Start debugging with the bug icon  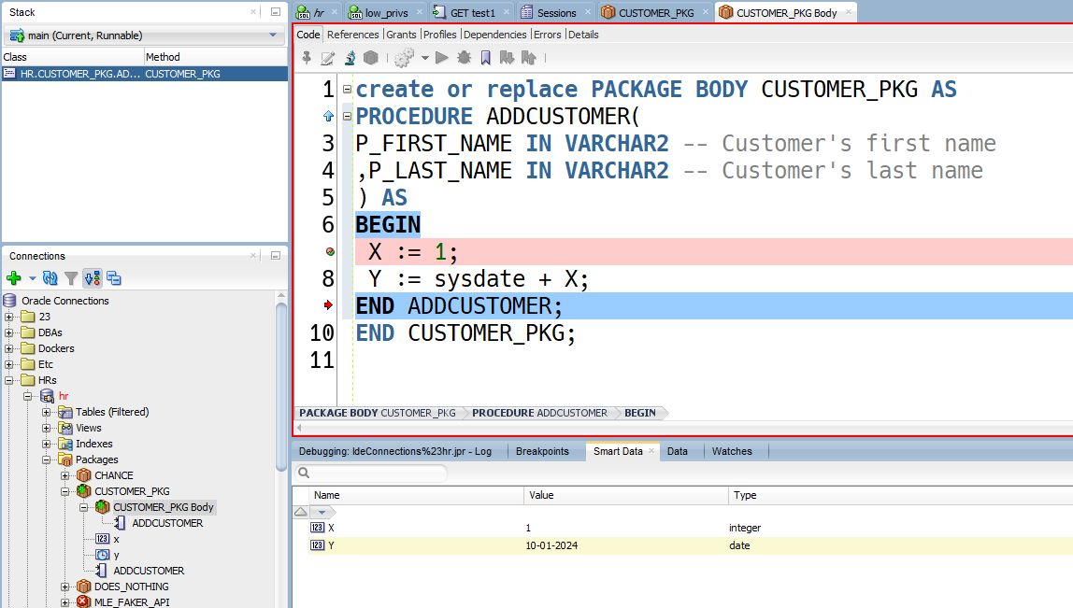[x=464, y=58]
